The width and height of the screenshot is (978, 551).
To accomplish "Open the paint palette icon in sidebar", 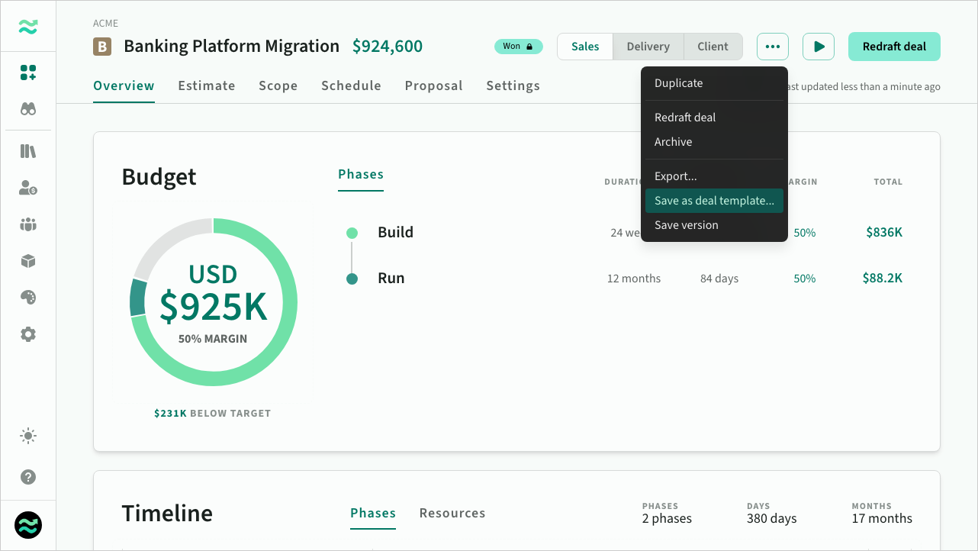I will pos(28,298).
